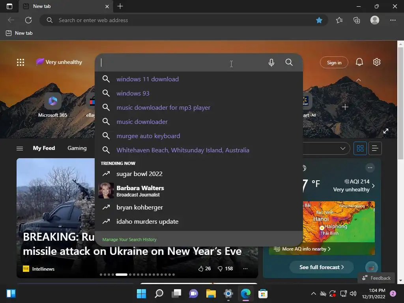Show hidden system tray icons chevron

[313, 294]
